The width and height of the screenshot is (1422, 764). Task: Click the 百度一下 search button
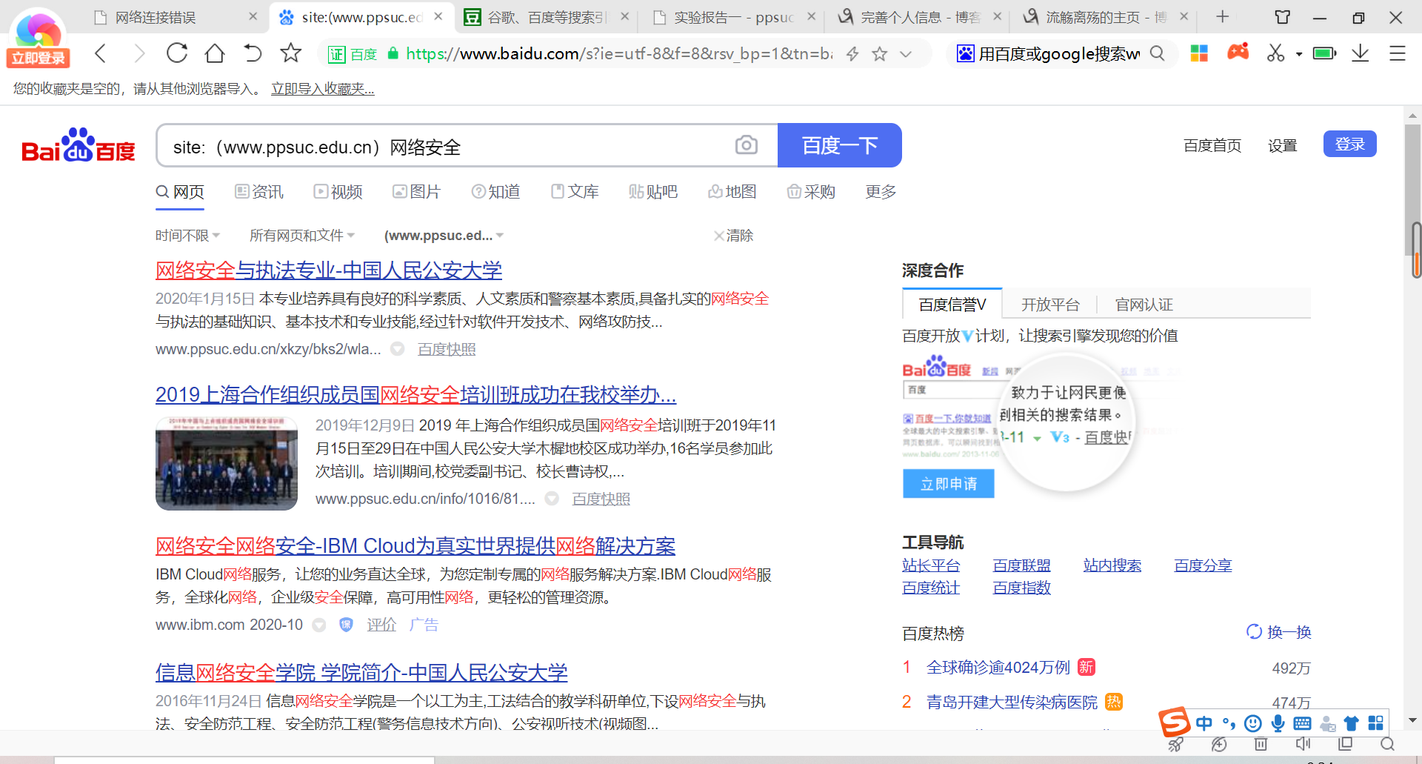[x=840, y=145]
